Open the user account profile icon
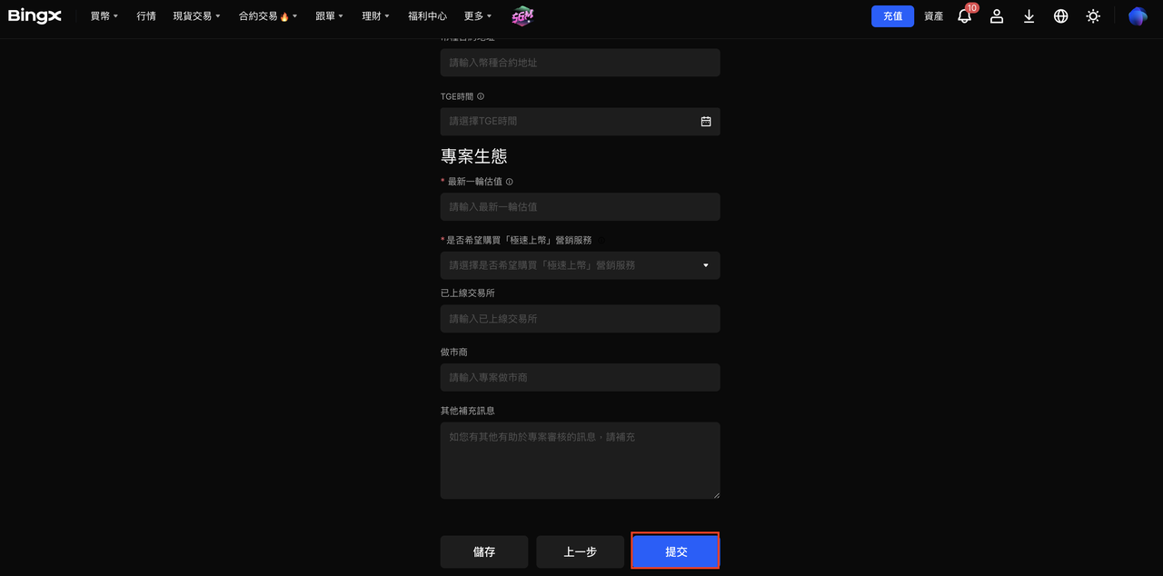The image size is (1163, 576). pyautogui.click(x=997, y=16)
